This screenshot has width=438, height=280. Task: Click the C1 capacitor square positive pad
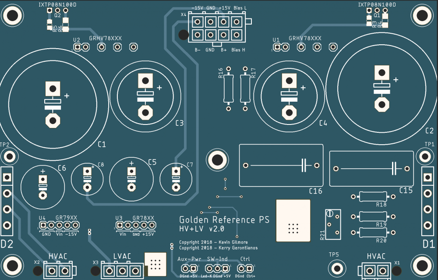point(53,89)
